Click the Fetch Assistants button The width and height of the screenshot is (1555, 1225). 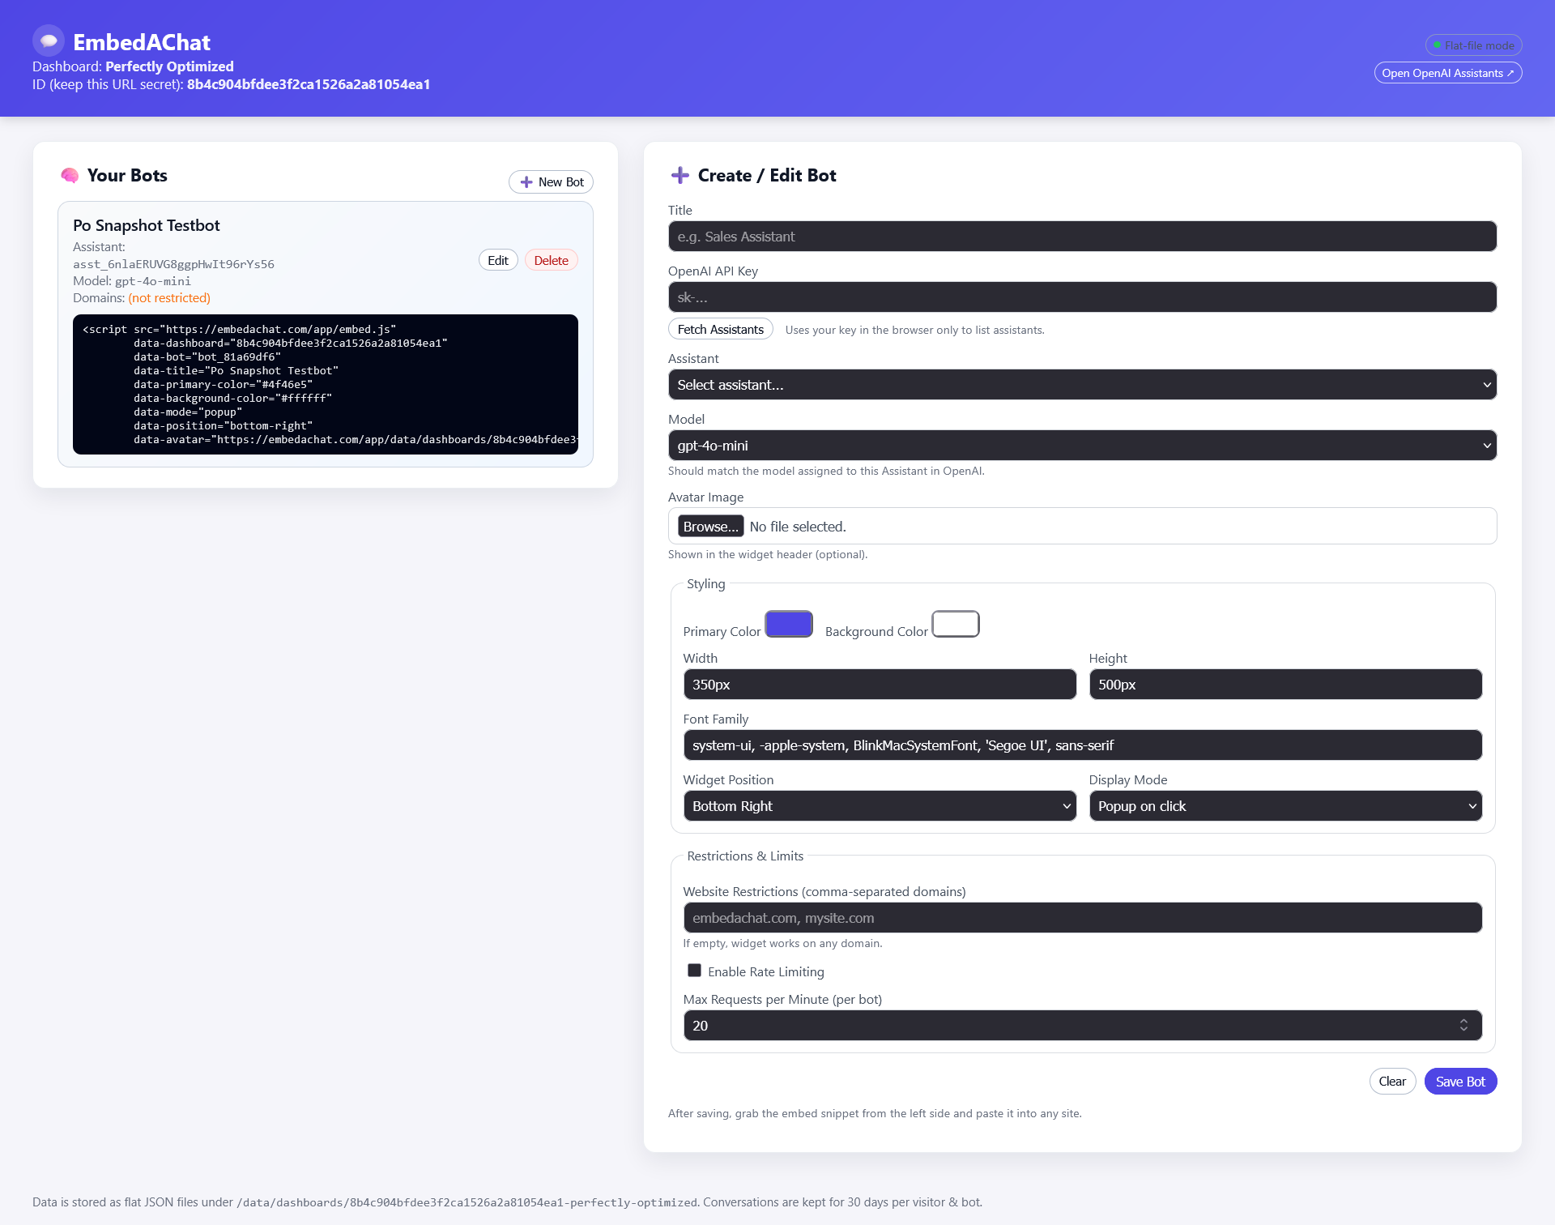click(x=720, y=329)
